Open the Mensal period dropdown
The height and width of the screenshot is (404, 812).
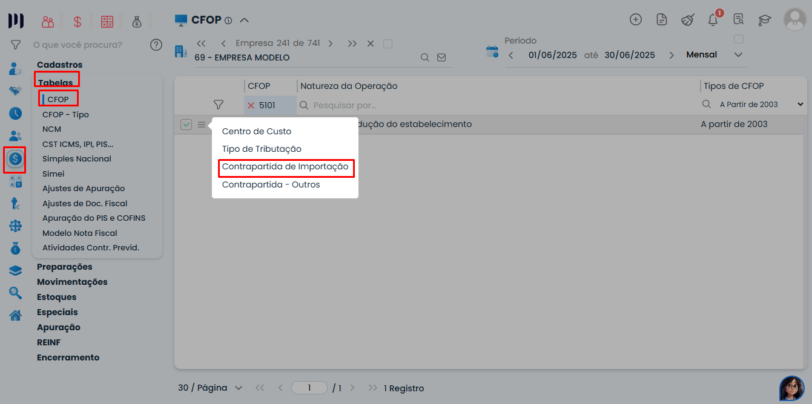[738, 54]
